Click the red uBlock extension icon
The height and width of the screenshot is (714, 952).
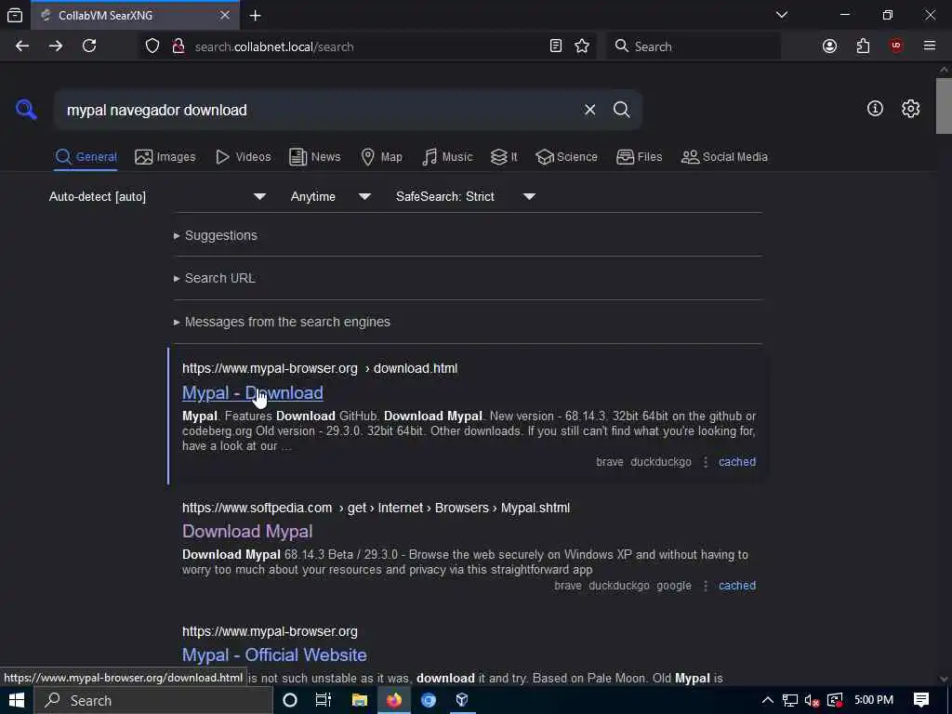[x=895, y=46]
